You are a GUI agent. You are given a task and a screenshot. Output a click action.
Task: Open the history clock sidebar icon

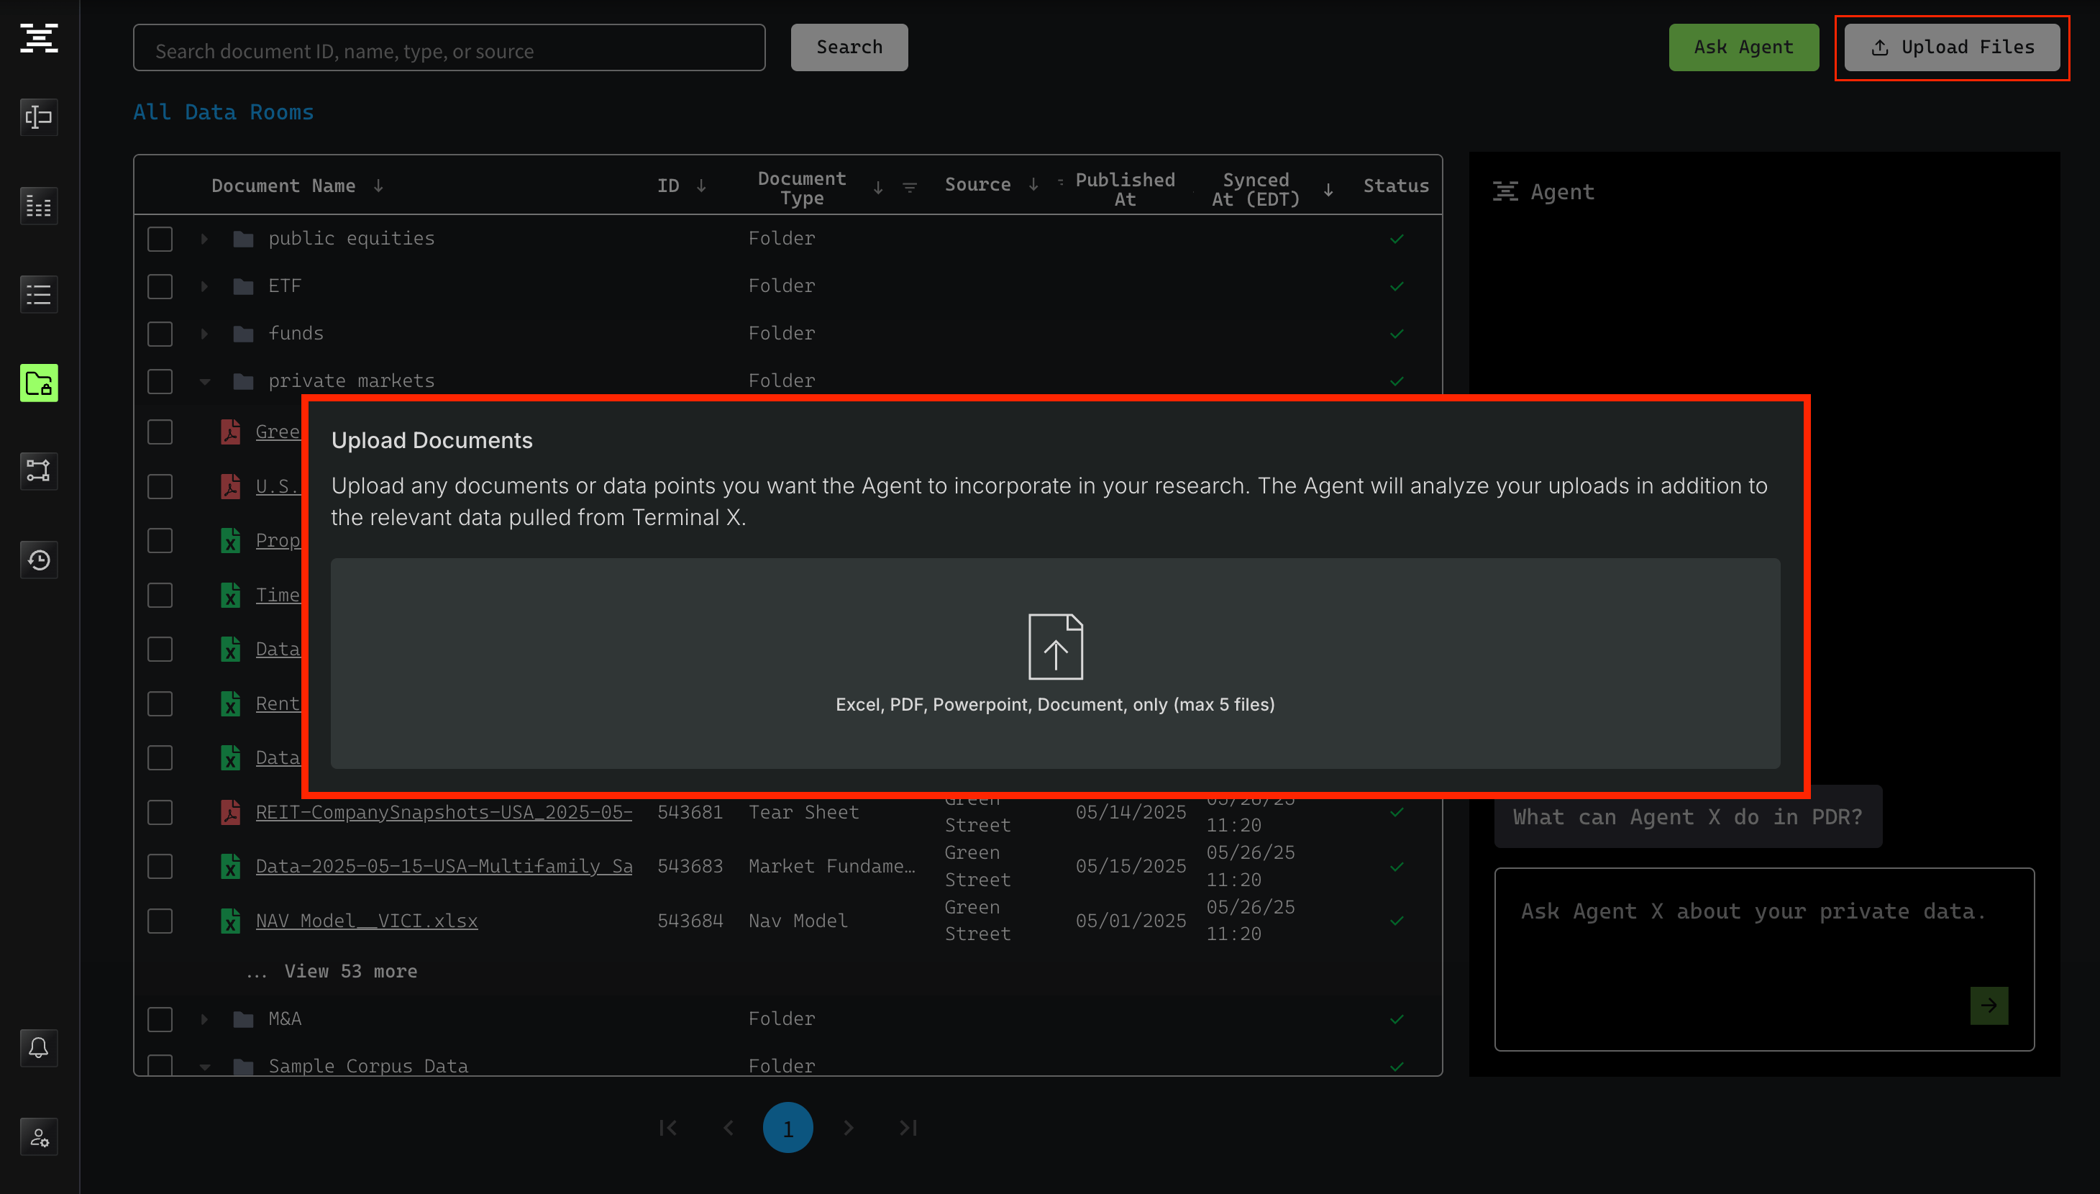pos(39,560)
